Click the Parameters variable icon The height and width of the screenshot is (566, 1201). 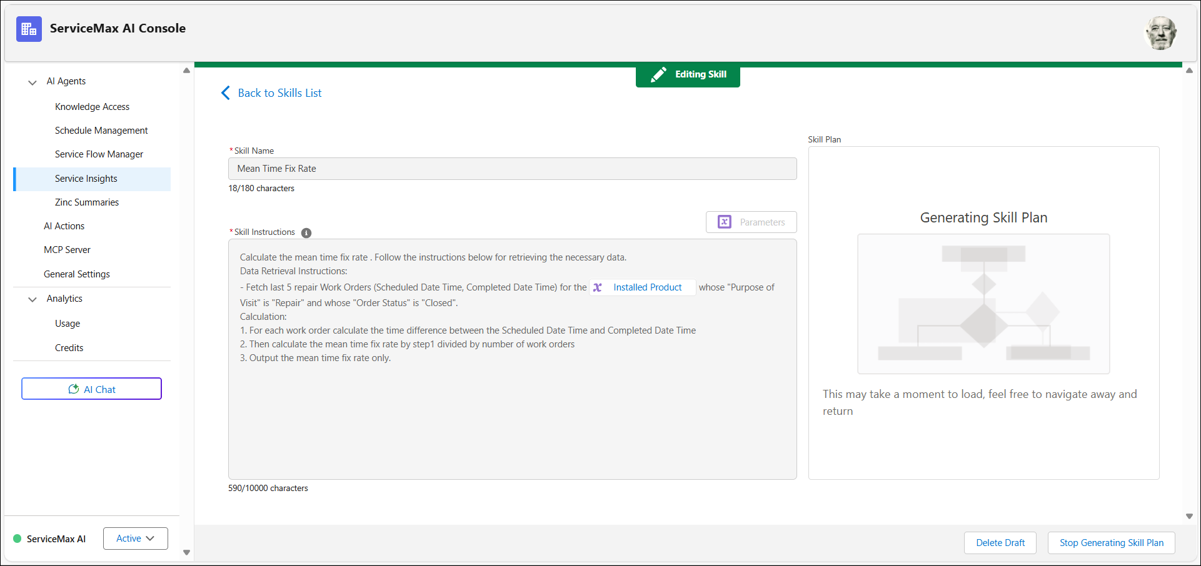tap(725, 222)
